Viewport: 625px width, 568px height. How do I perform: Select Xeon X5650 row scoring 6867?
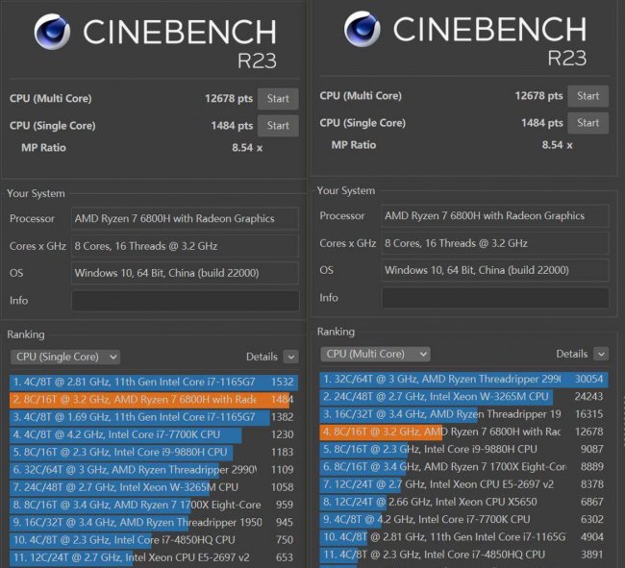coord(463,502)
